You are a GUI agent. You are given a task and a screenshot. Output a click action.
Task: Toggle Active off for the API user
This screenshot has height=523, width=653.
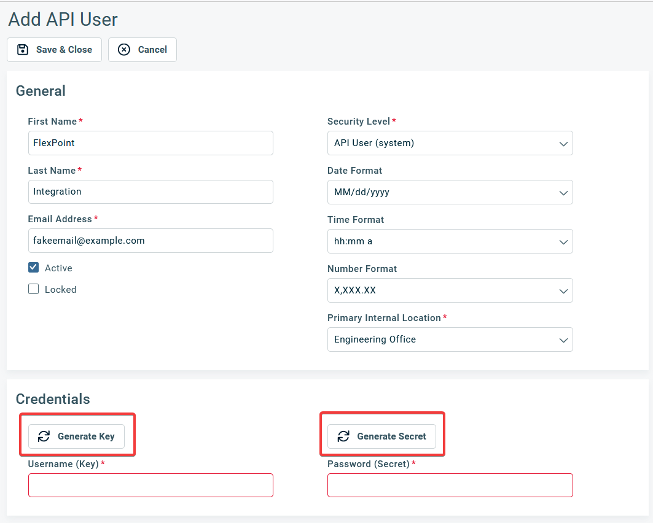pos(33,267)
